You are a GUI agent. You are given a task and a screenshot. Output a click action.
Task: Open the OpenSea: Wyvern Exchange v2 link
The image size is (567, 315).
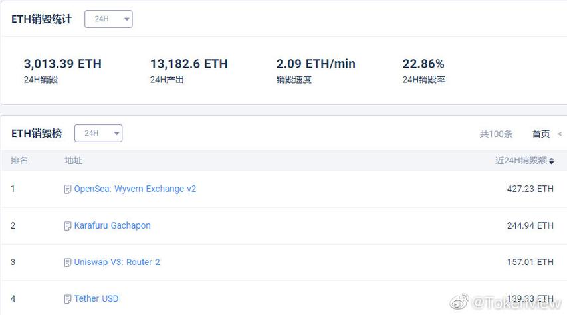click(x=135, y=189)
